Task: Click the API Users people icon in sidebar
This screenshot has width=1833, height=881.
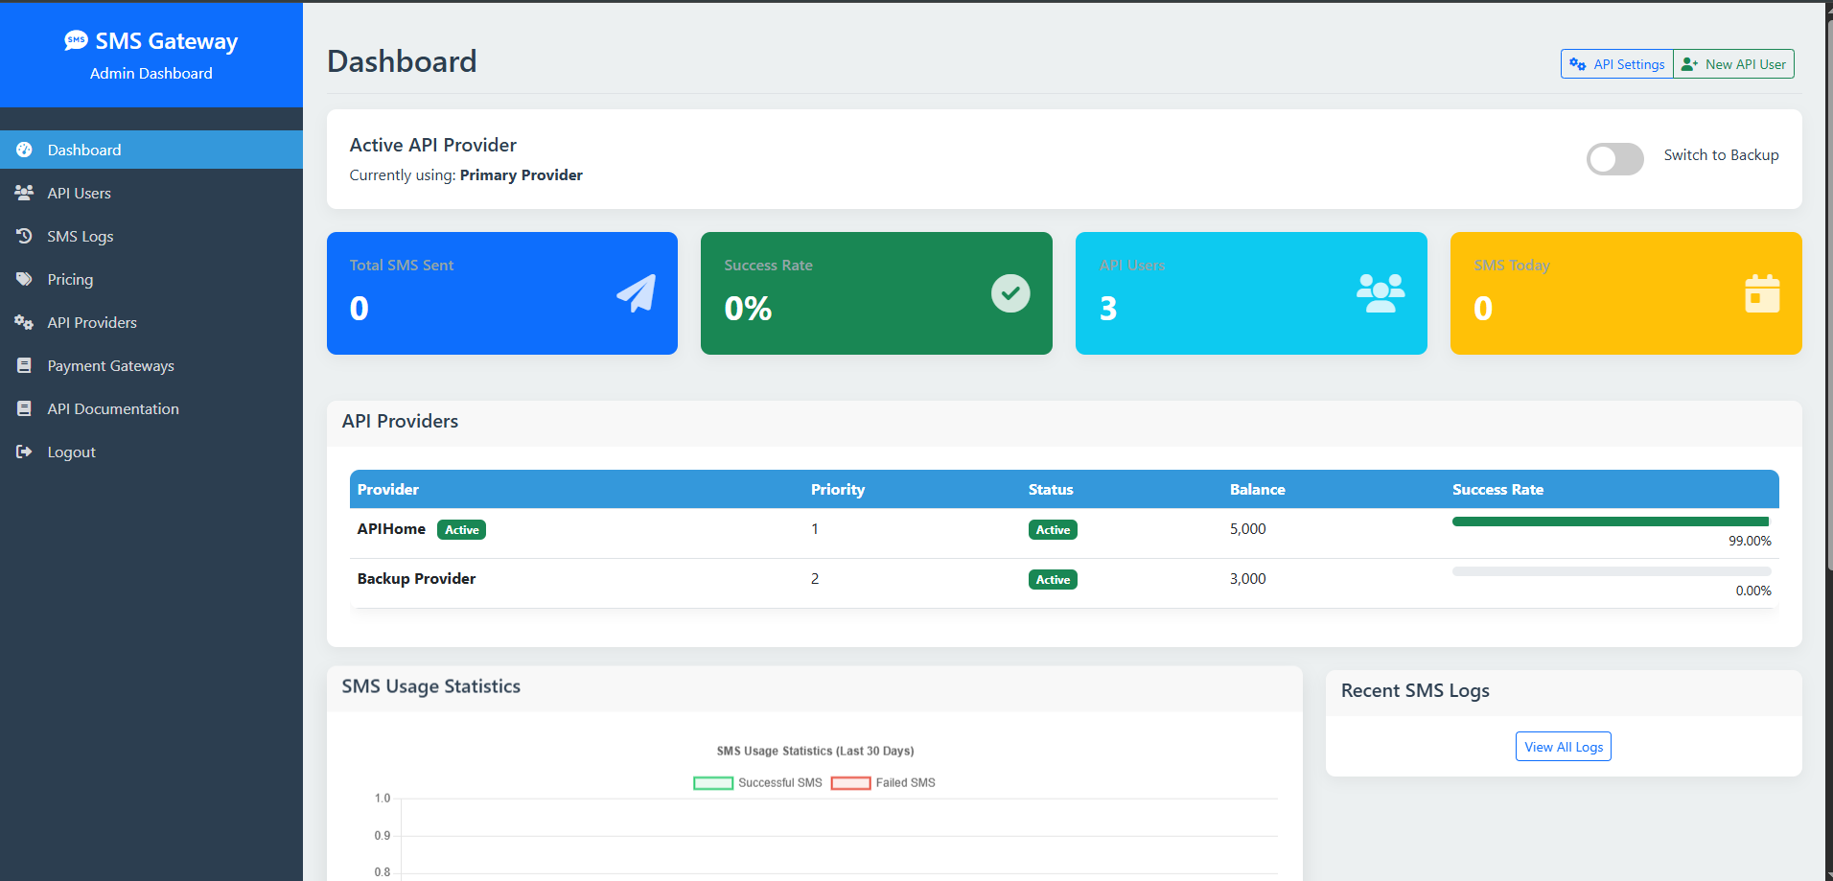Action: pos(24,193)
